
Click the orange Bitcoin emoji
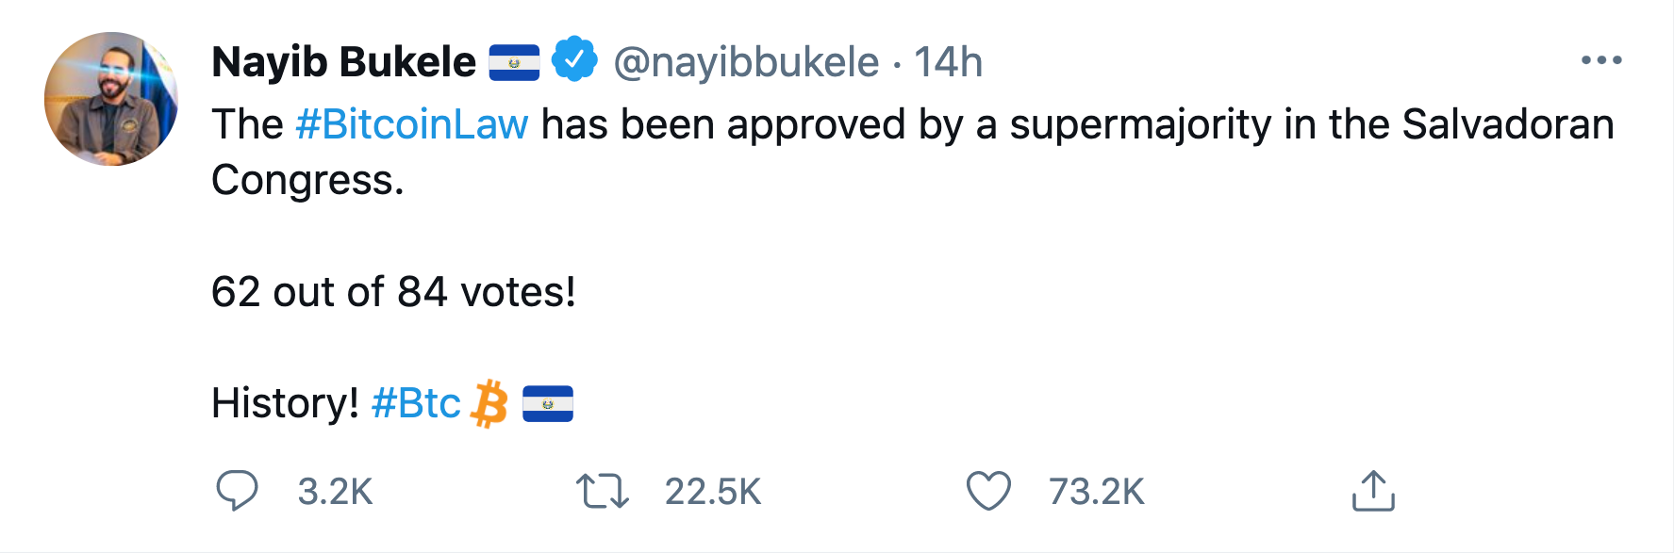click(x=489, y=404)
